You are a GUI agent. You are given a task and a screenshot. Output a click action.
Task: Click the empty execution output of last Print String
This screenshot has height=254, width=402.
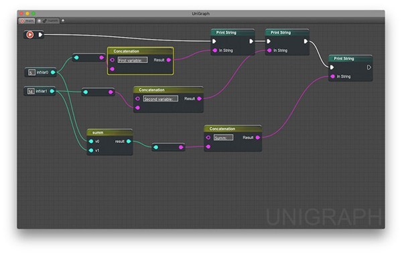click(x=368, y=68)
